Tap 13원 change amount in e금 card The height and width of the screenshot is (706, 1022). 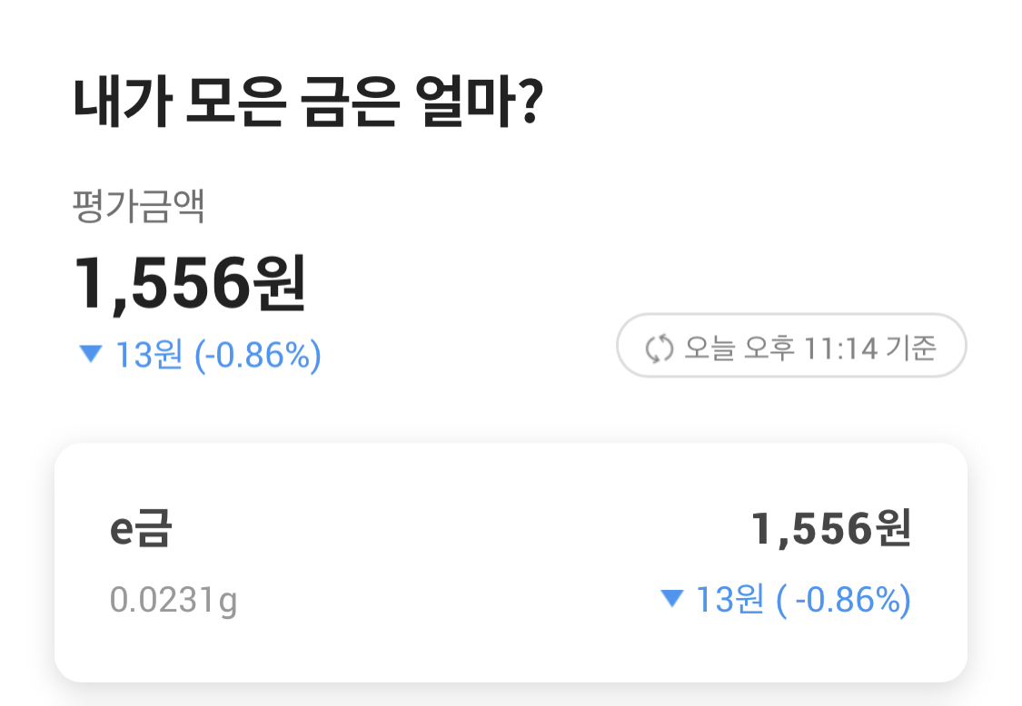729,599
